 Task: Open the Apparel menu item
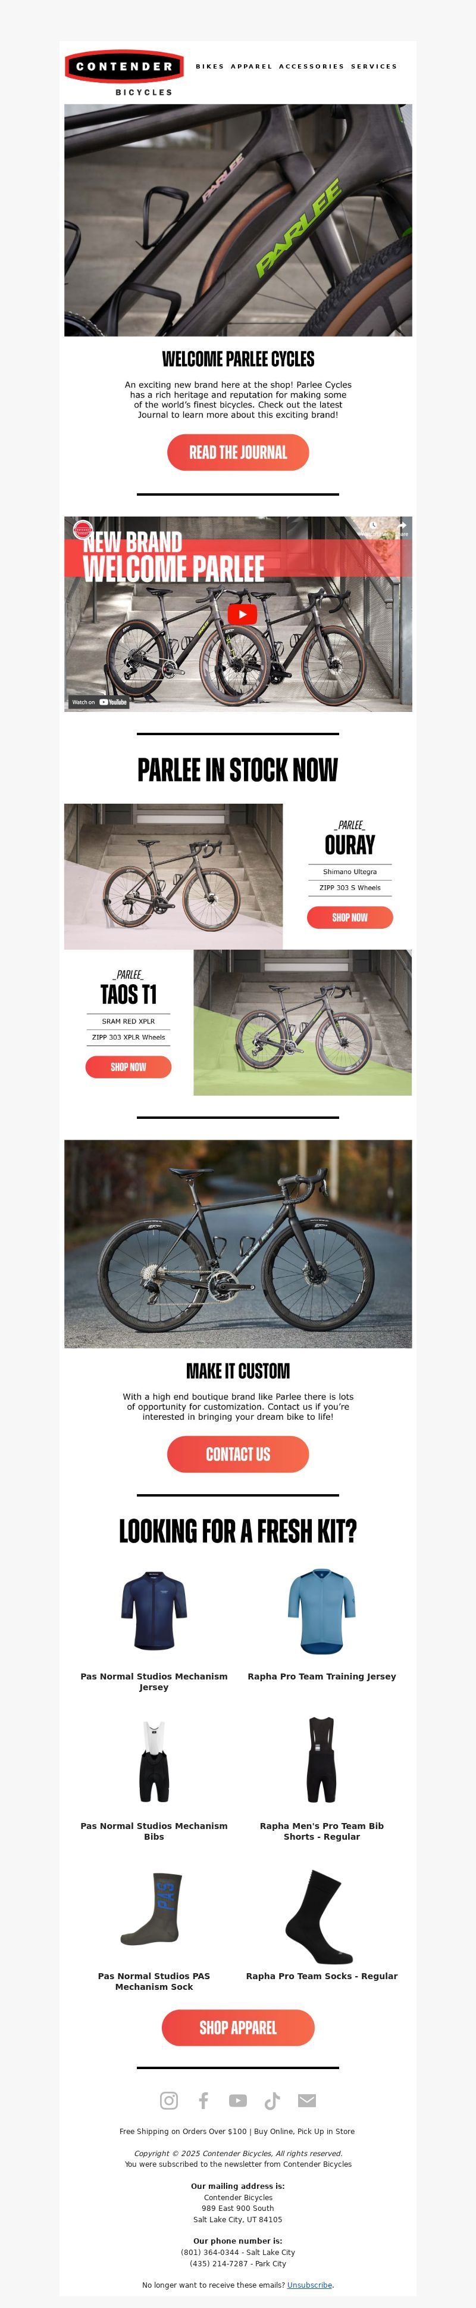coord(252,66)
